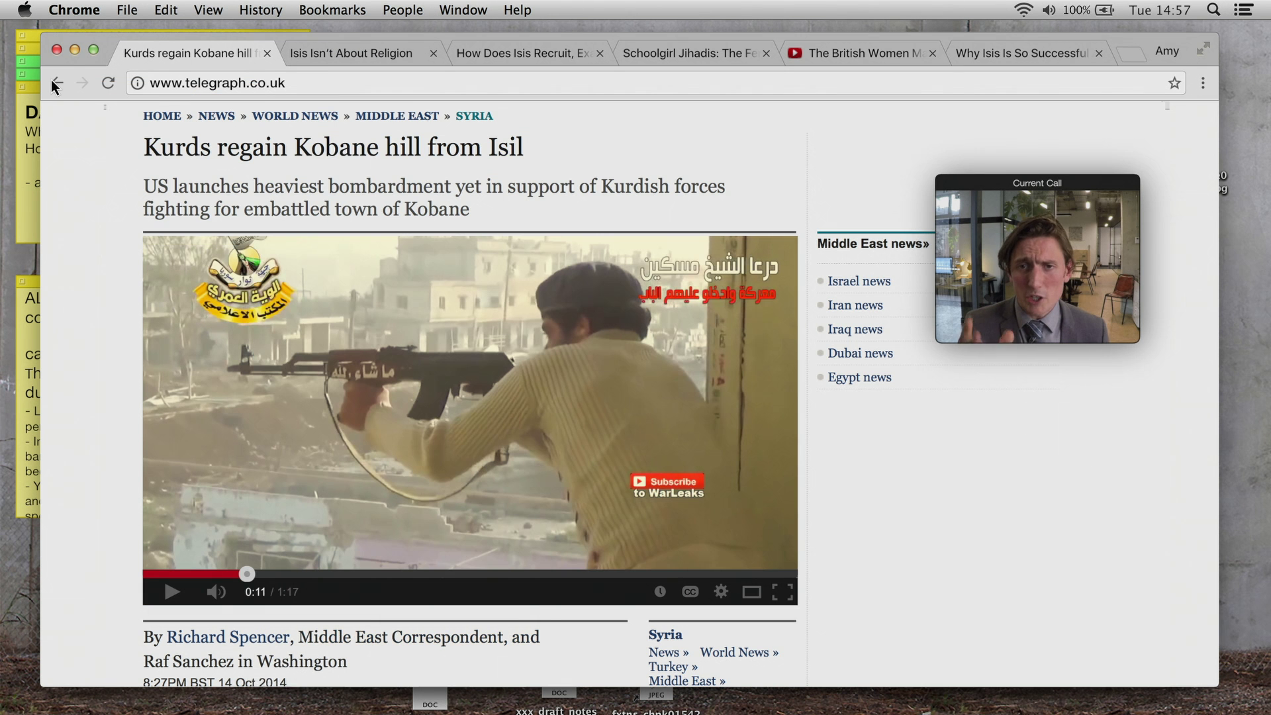
Task: Open World News » link below video
Action: pyautogui.click(x=739, y=653)
